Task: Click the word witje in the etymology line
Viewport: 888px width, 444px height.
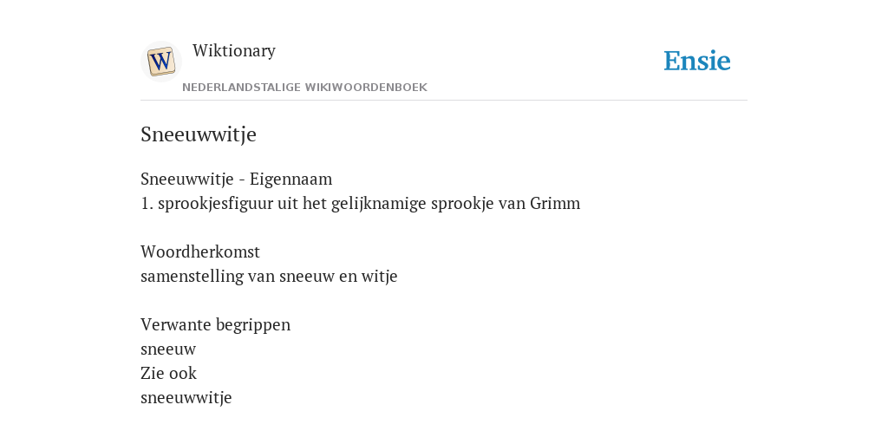Action: pyautogui.click(x=380, y=277)
